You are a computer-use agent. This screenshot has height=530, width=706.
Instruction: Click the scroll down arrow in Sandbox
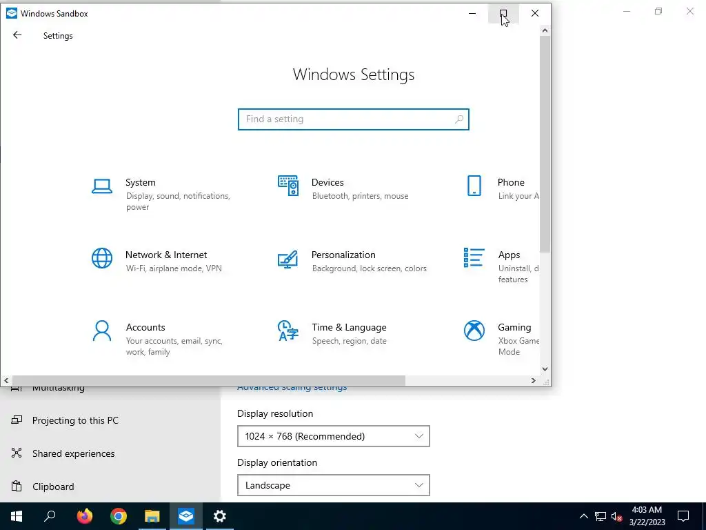click(545, 369)
